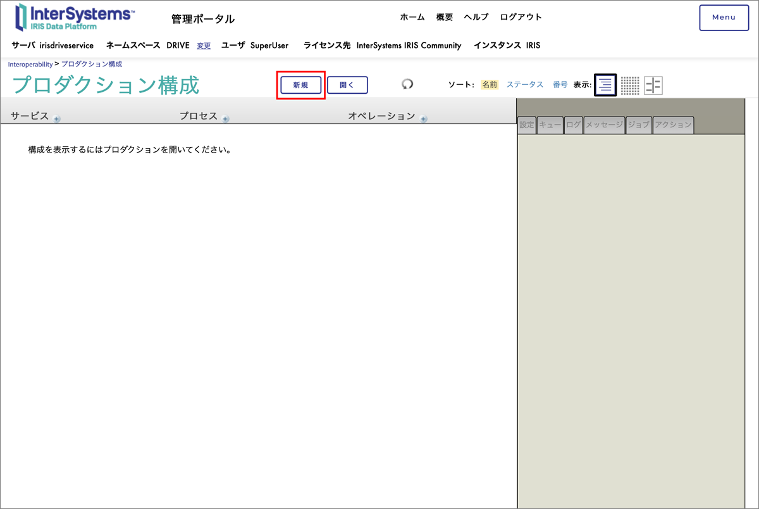Click the オペレーション column header
This screenshot has width=759, height=509.
pos(381,116)
